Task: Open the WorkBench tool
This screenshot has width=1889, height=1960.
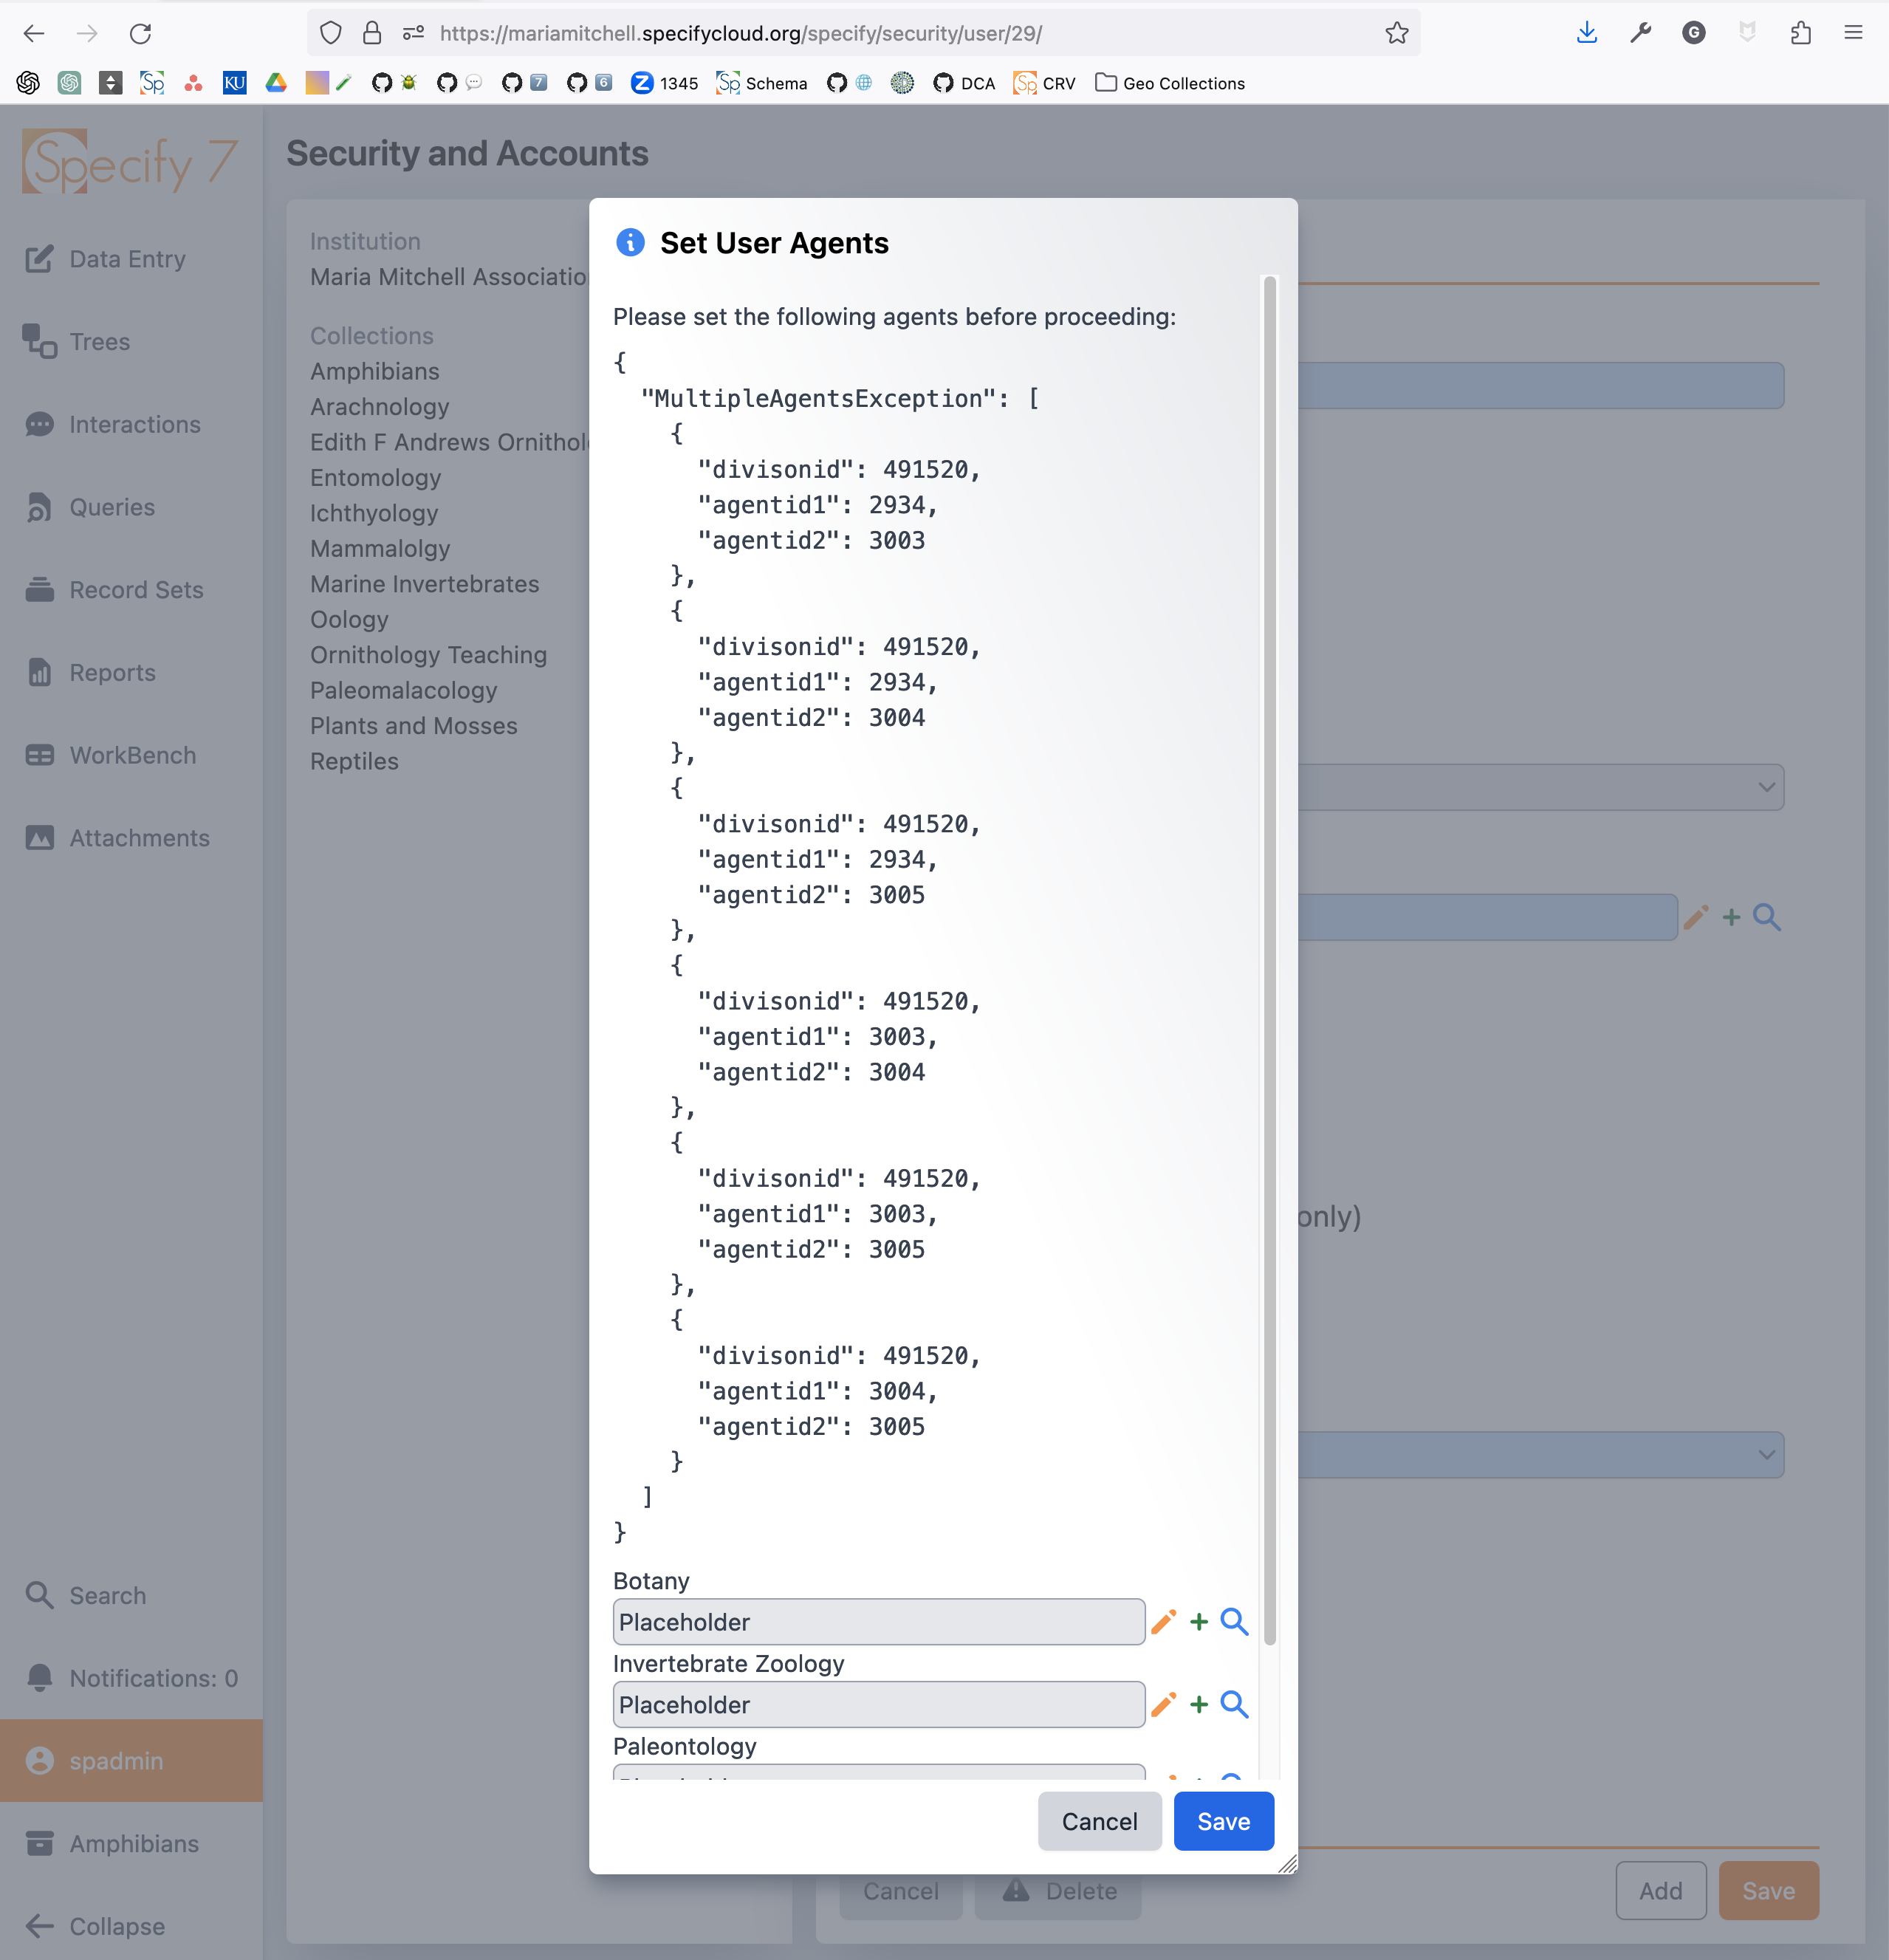Action: pyautogui.click(x=131, y=755)
